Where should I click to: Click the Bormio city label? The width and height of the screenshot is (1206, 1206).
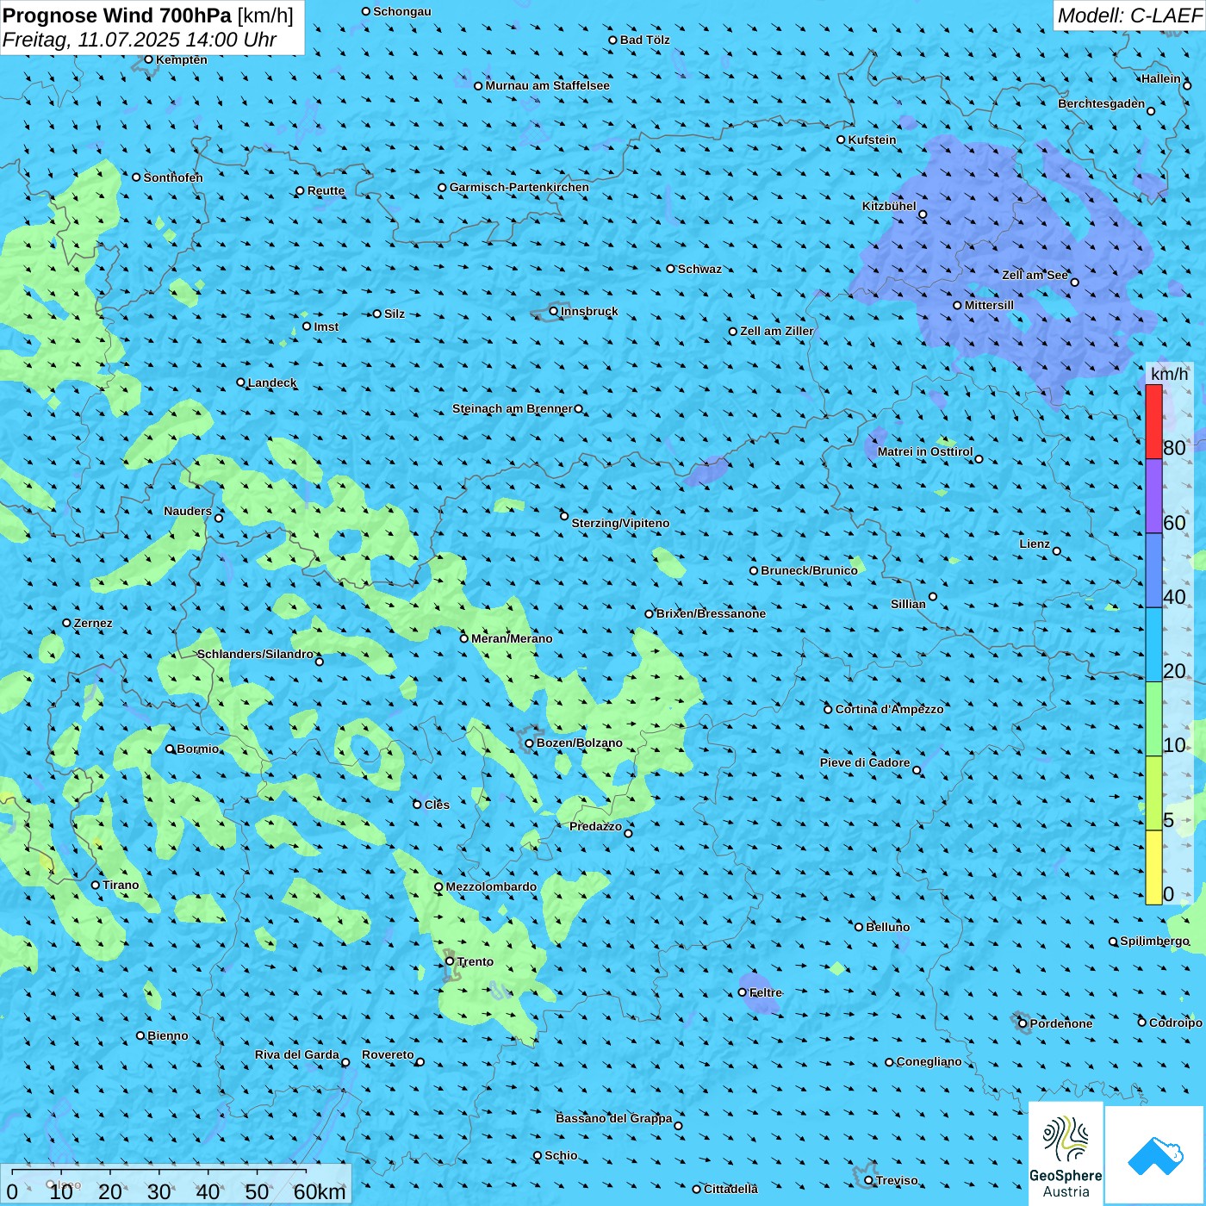coord(197,749)
